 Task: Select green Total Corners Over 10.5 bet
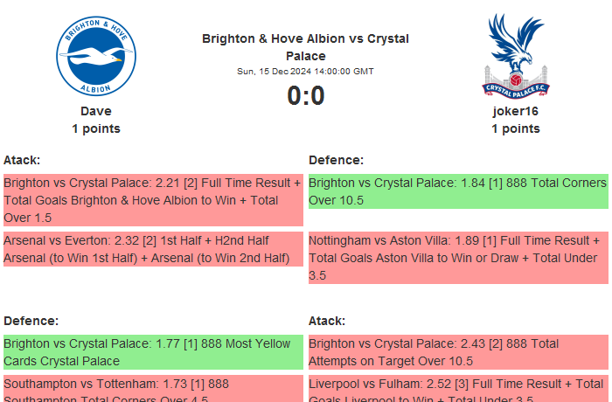tap(458, 192)
